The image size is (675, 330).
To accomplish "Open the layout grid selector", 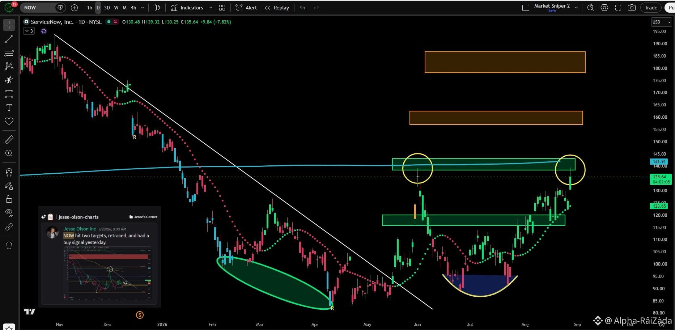I will [222, 8].
